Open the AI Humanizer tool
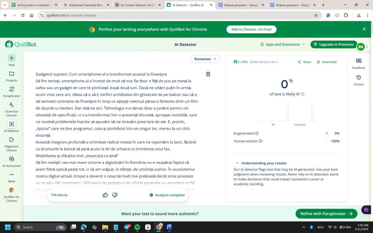The width and height of the screenshot is (373, 233). coord(12,162)
